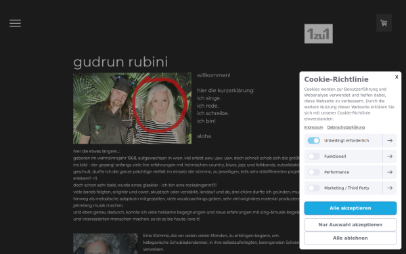Open the Impressum link
The height and width of the screenshot is (254, 406).
[313, 127]
